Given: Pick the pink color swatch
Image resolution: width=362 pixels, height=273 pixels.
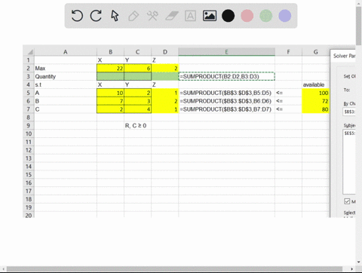Looking at the screenshot, I should [247, 16].
